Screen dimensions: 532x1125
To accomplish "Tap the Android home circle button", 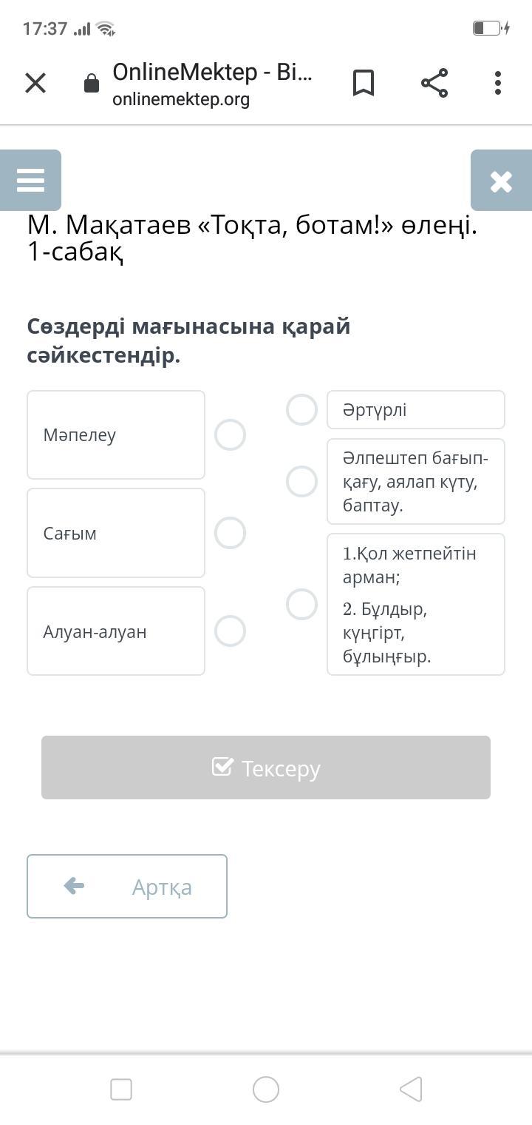I will [266, 1089].
